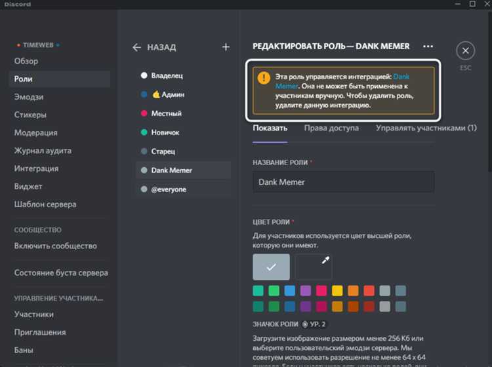Add a new role with plus icon

[226, 47]
